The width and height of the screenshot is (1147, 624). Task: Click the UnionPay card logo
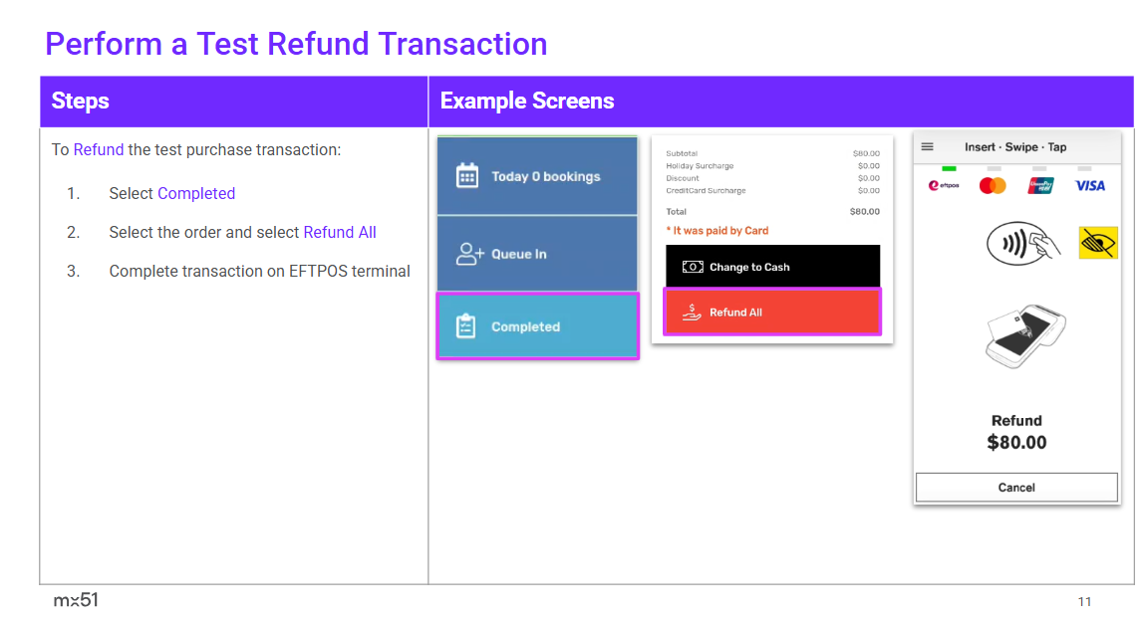click(1041, 185)
